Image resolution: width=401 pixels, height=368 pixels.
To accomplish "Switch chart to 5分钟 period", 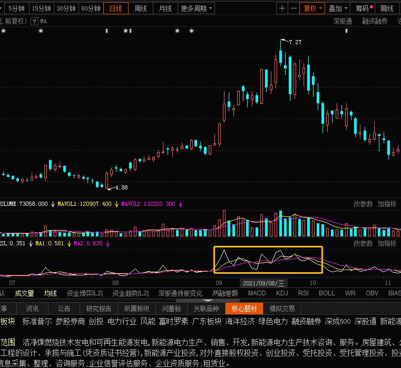I will pyautogui.click(x=16, y=9).
